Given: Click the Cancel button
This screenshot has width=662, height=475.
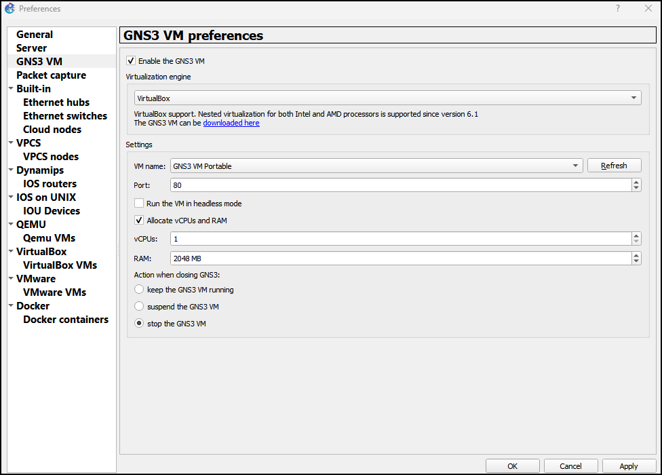Looking at the screenshot, I should coord(571,465).
